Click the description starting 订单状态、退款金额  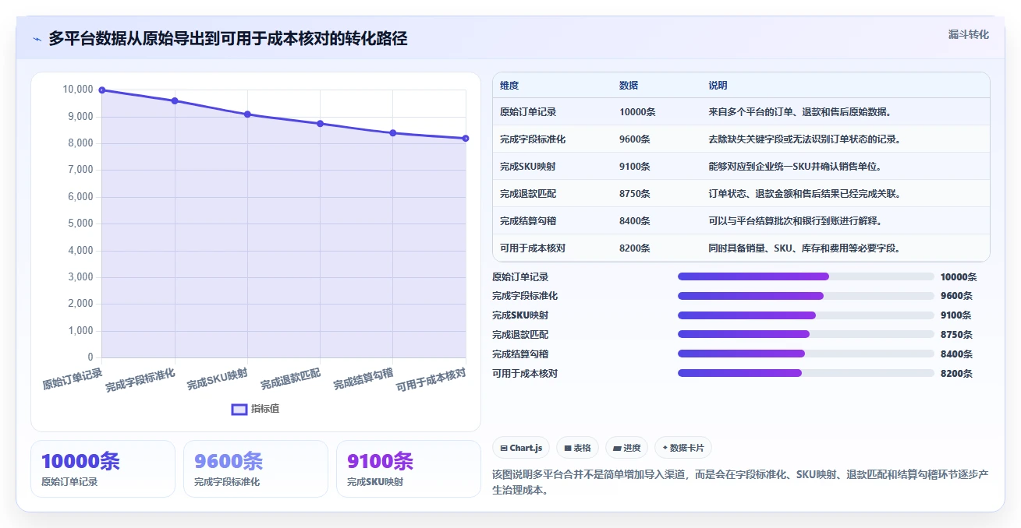point(805,194)
